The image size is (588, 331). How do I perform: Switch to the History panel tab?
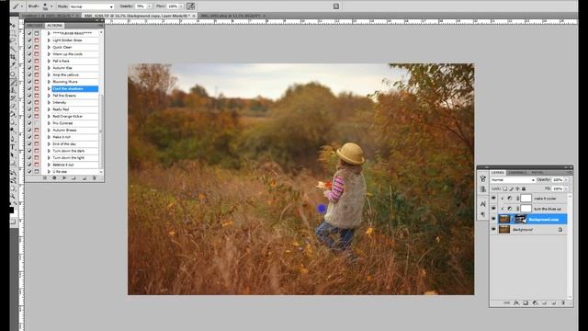35,26
